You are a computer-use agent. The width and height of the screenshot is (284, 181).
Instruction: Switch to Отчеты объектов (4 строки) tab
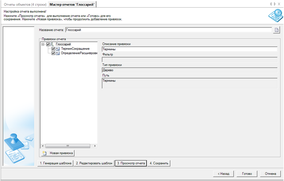coord(25,4)
